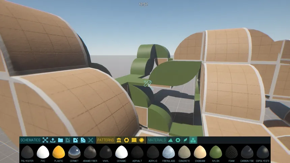Select the hex nut metal materials category

coord(178,140)
